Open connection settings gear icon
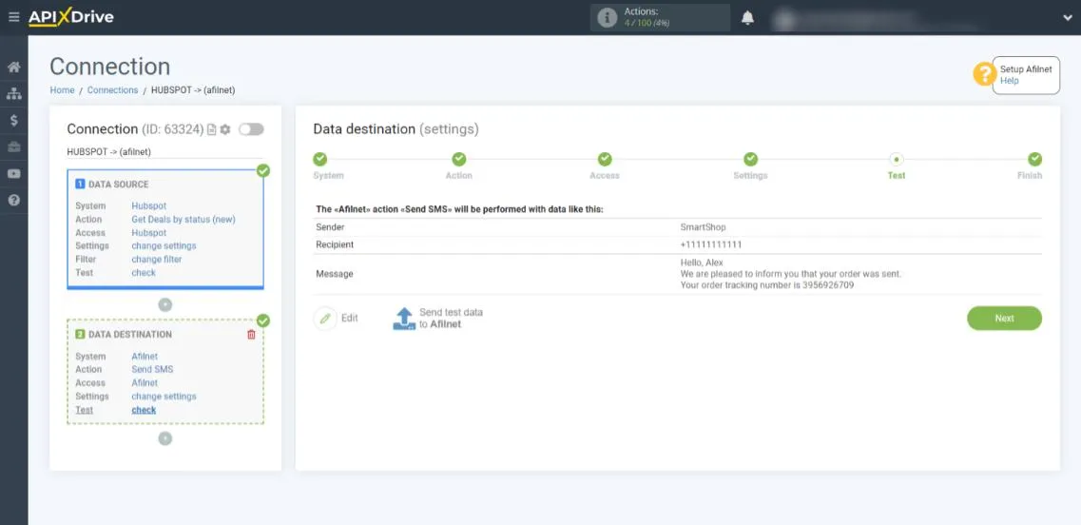1081x525 pixels. click(x=225, y=129)
